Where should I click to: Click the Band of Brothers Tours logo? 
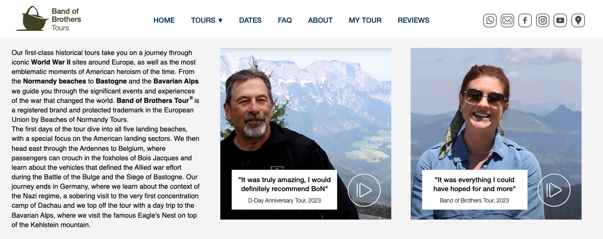(x=48, y=19)
